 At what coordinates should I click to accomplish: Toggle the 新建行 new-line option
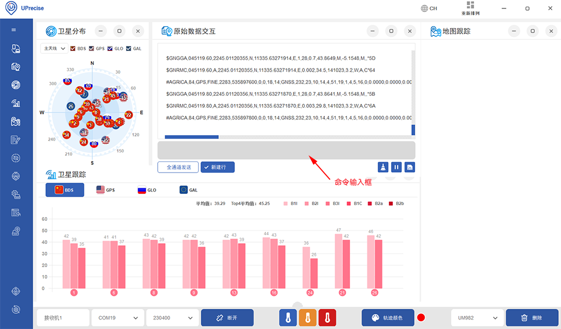[218, 167]
